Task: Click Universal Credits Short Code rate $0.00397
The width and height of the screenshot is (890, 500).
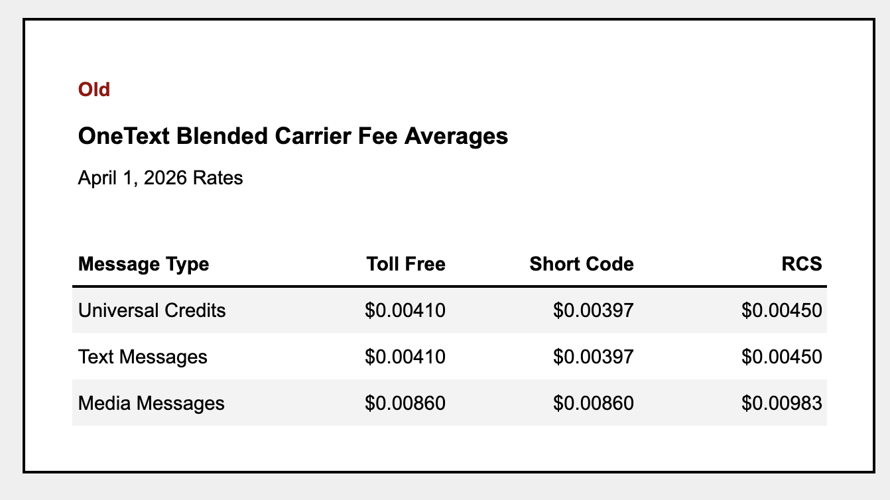Action: pos(594,310)
